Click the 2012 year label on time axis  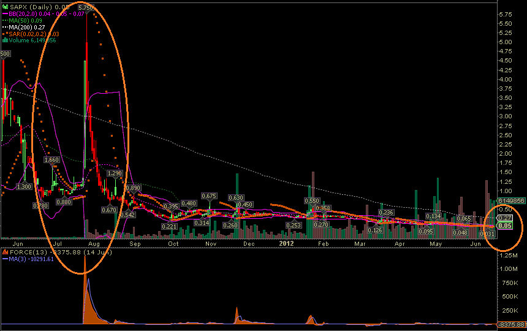tap(286, 243)
